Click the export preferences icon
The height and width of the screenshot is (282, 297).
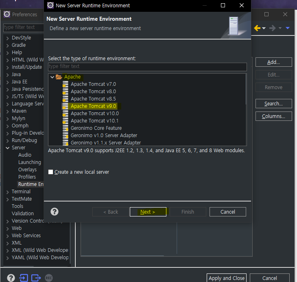36,278
